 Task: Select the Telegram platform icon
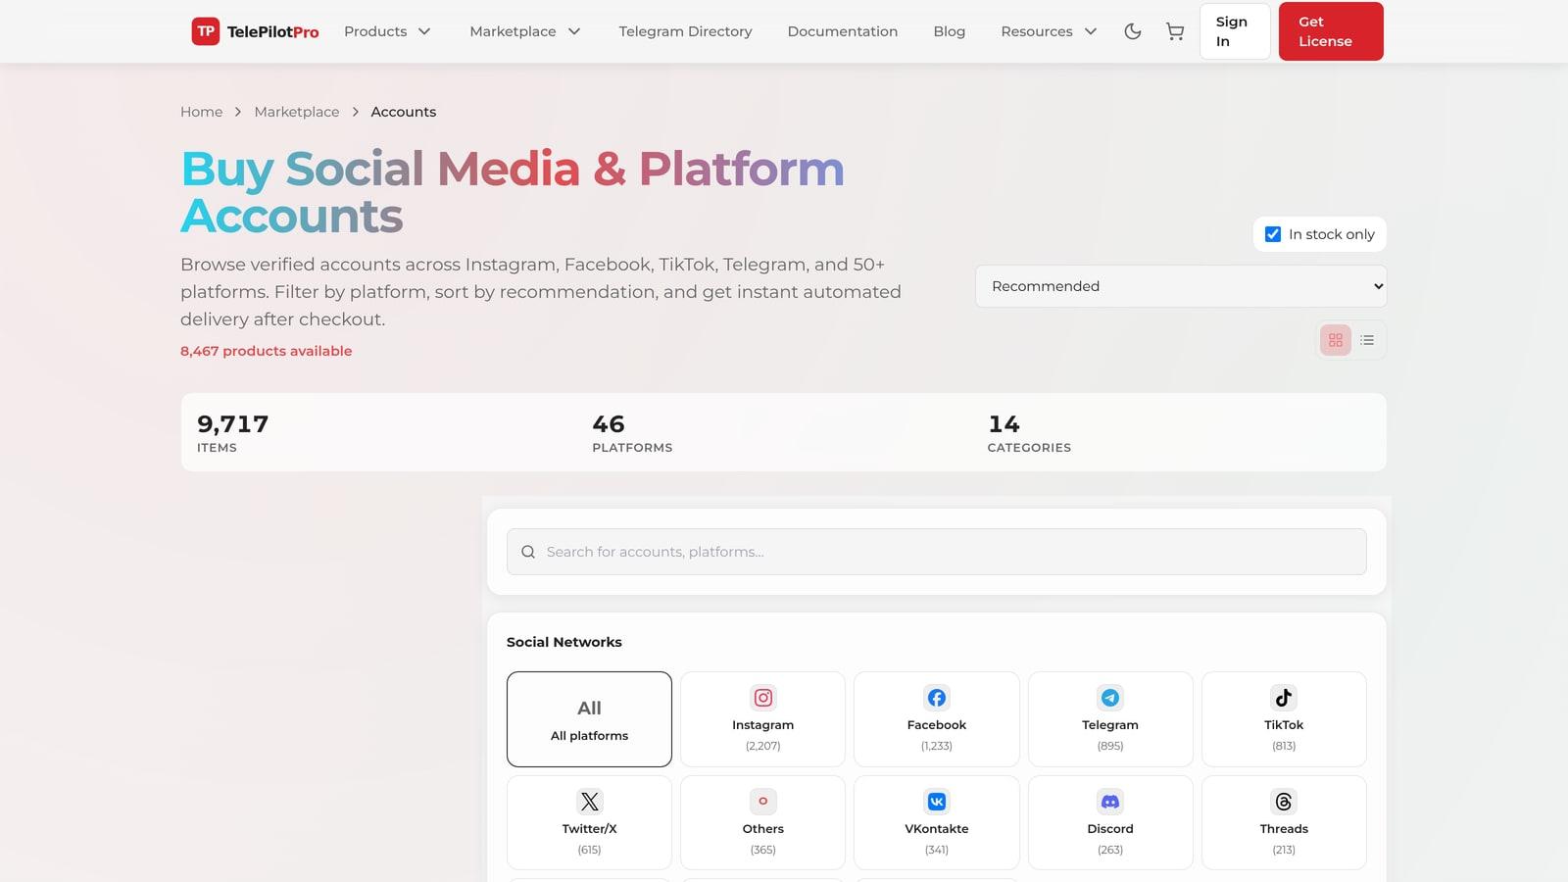click(x=1110, y=698)
